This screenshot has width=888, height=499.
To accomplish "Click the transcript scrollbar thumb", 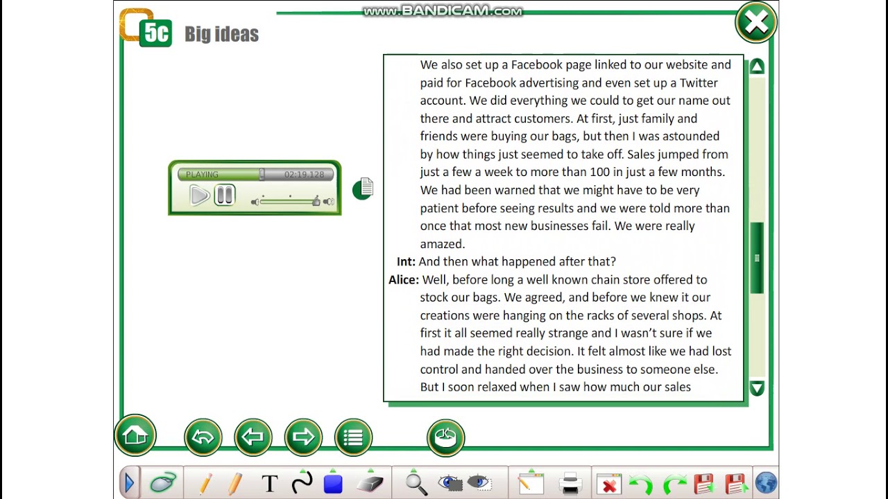I will click(757, 258).
